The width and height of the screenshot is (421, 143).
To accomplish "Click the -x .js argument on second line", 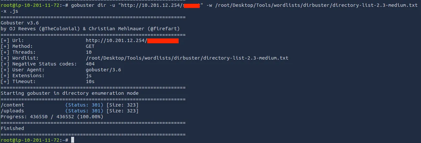I will tap(9, 11).
